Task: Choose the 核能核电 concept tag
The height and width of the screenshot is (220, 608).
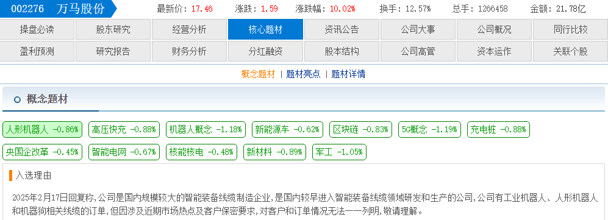Action: (202, 152)
